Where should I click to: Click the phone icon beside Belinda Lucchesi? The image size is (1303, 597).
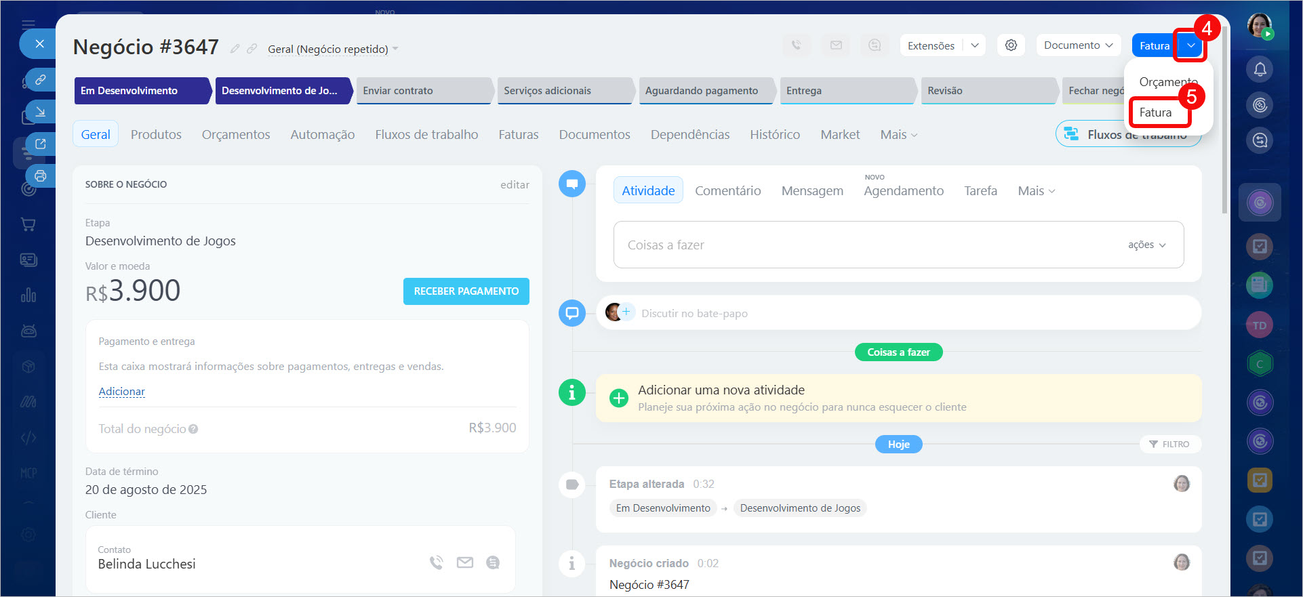click(436, 562)
